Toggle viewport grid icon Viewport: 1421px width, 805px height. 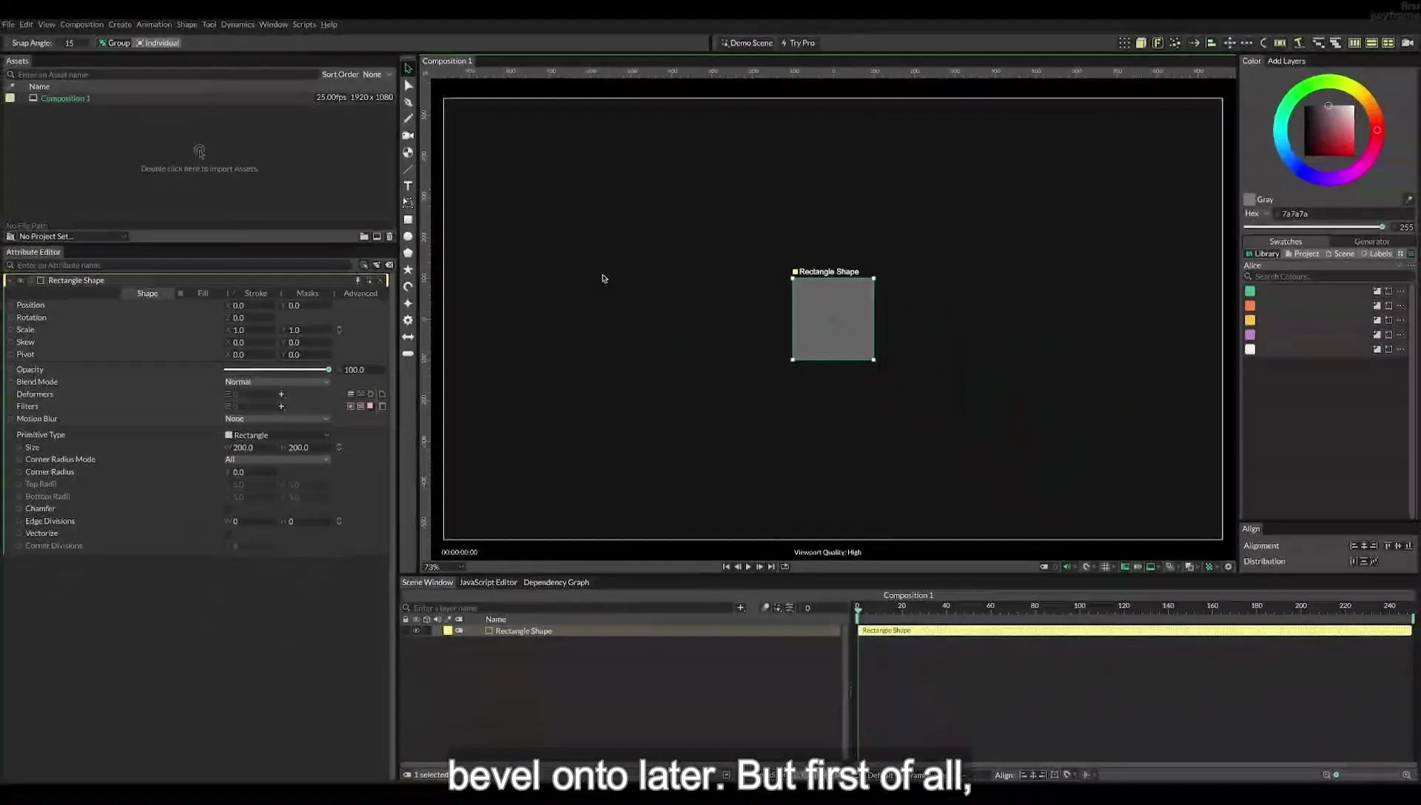[1105, 567]
